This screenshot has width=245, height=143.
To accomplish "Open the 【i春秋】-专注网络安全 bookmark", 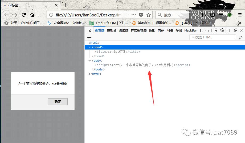I will [x=194, y=23].
